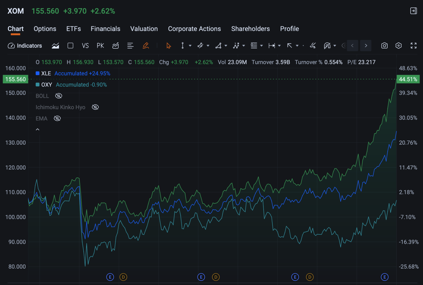Open the Valuation tab
The image size is (423, 285).
(x=144, y=29)
